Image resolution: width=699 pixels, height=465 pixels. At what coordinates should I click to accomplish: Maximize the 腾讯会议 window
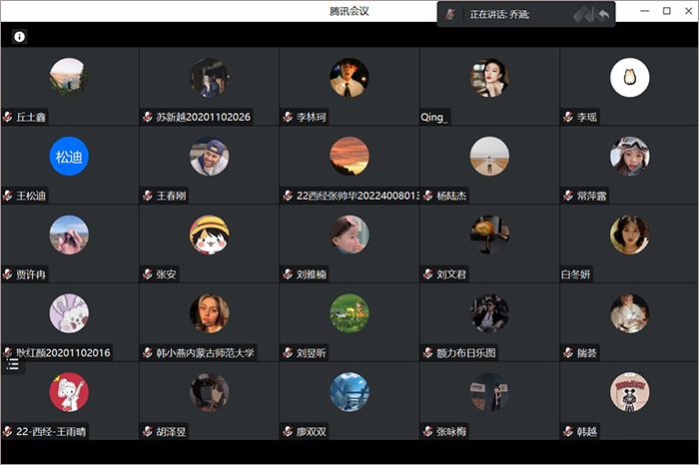click(666, 11)
